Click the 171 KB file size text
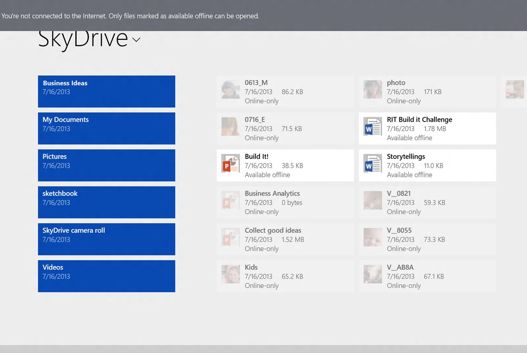 pos(432,92)
